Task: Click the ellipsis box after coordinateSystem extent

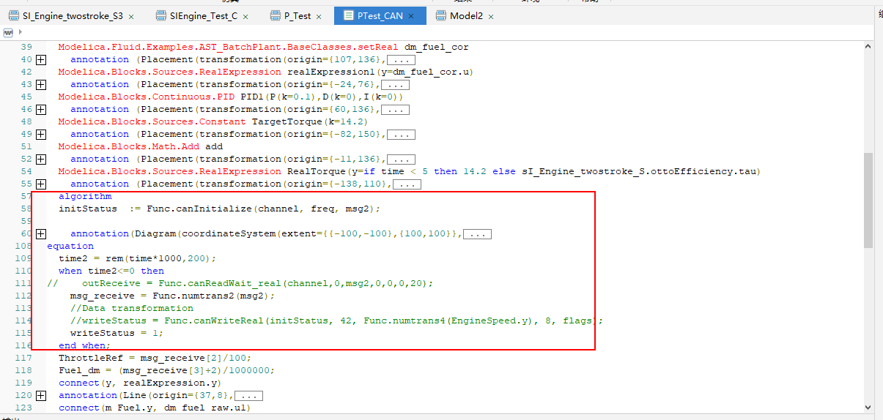Action: point(477,234)
